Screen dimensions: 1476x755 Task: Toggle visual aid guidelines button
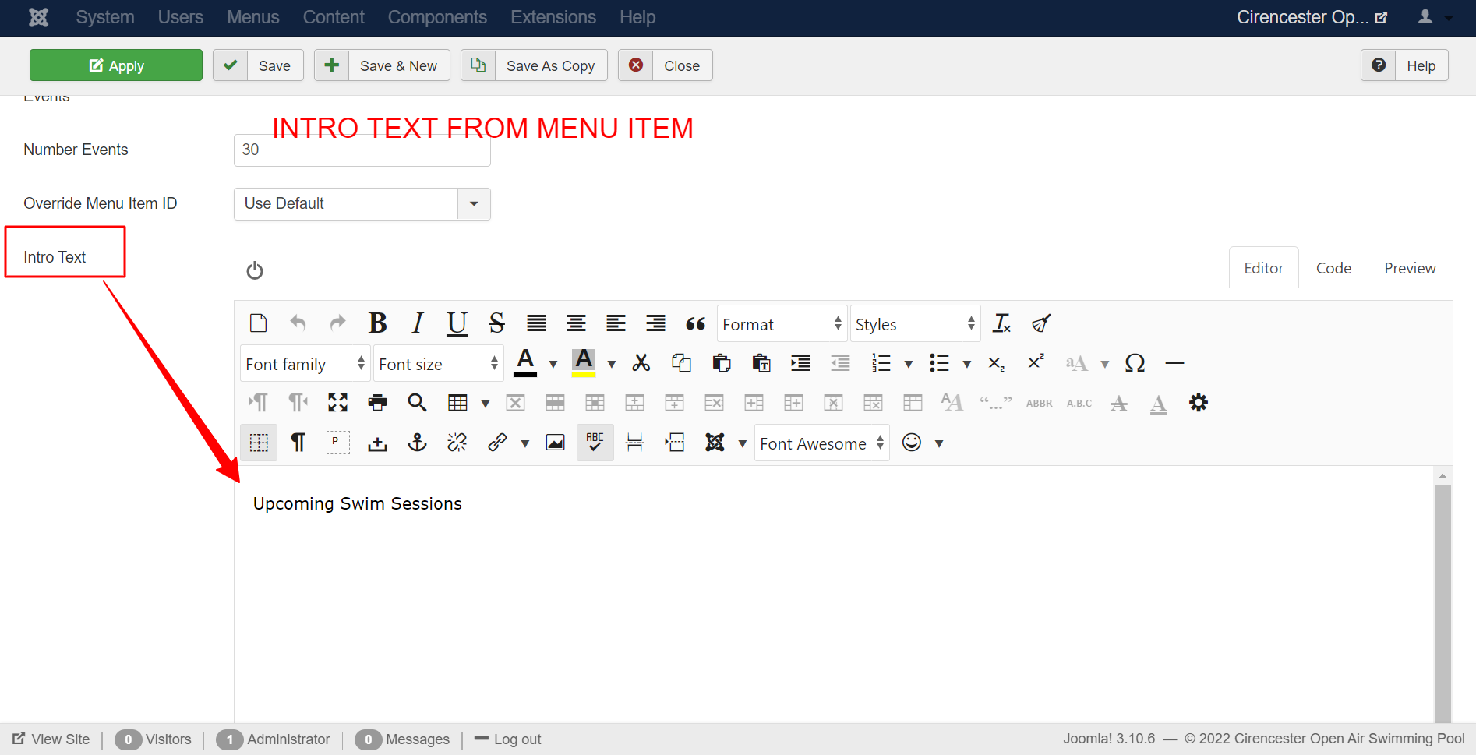tap(259, 443)
